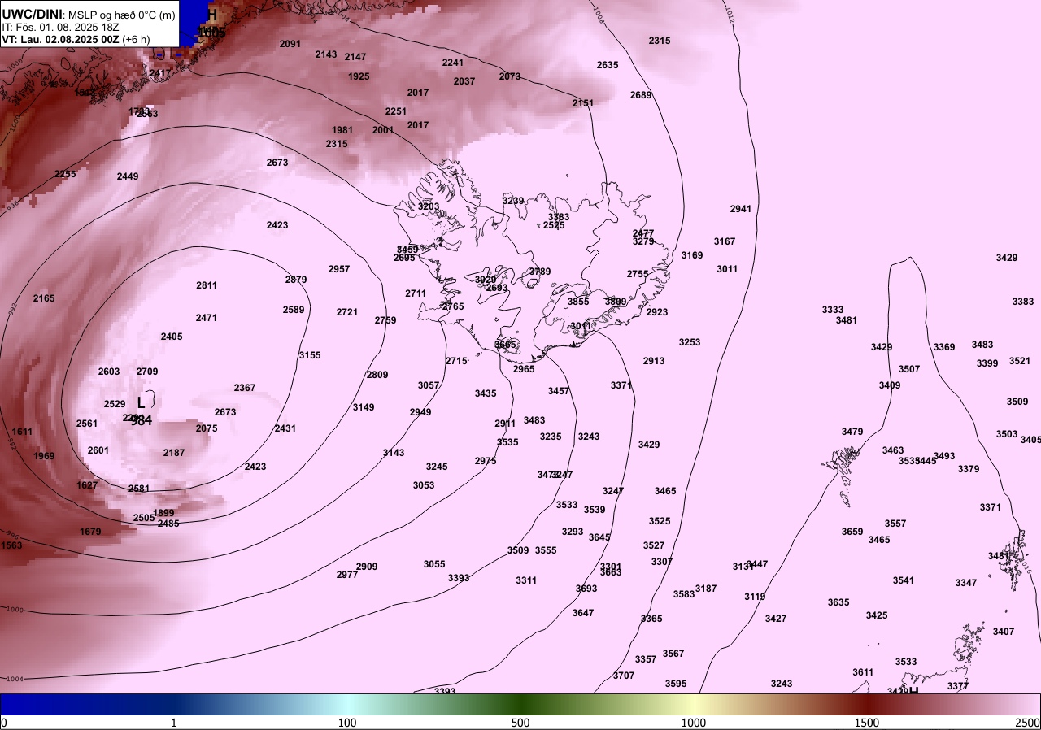1041x730 pixels.
Task: Click the height value 3333
Action: [x=833, y=310]
